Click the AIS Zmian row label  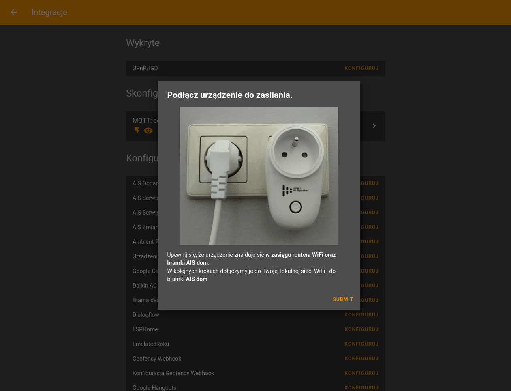[145, 227]
